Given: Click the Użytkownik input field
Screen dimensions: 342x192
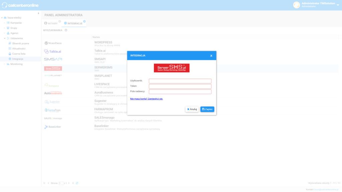Looking at the screenshot, I should (180, 81).
